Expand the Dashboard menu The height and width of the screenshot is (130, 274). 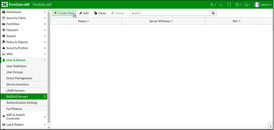coord(24,12)
